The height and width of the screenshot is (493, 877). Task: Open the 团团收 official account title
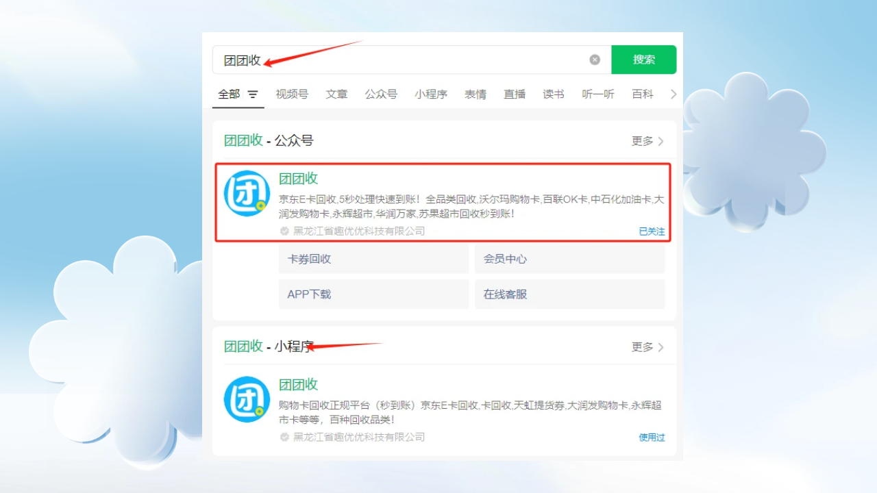(299, 179)
